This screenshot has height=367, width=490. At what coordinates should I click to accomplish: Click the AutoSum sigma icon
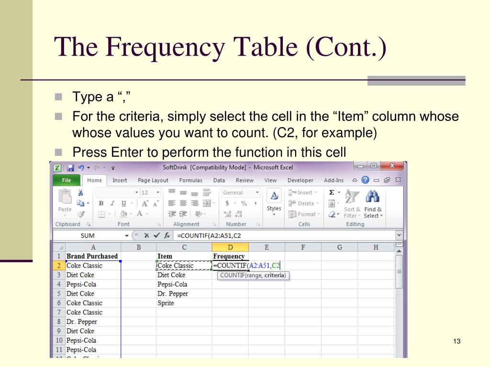click(x=332, y=193)
